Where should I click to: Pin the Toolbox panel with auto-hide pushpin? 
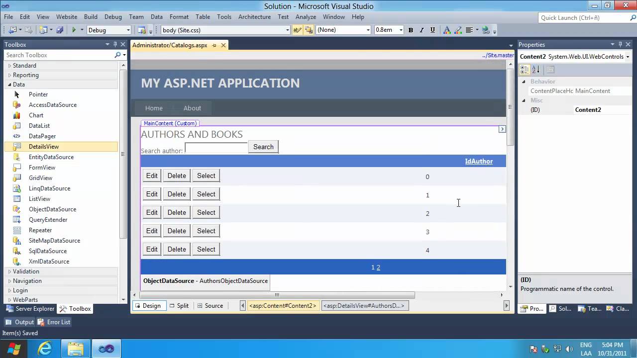pyautogui.click(x=115, y=44)
